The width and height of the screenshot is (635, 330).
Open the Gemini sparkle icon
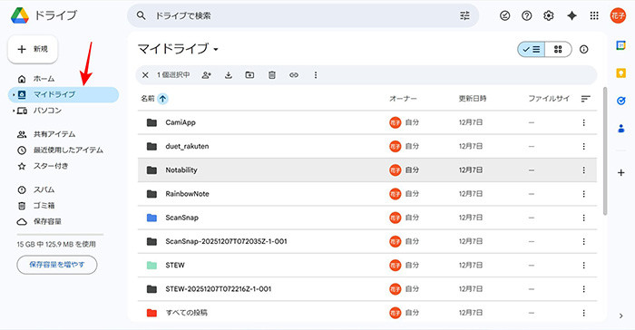coord(571,15)
